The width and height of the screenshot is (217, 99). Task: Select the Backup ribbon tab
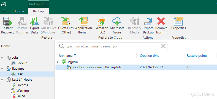coord(38,11)
